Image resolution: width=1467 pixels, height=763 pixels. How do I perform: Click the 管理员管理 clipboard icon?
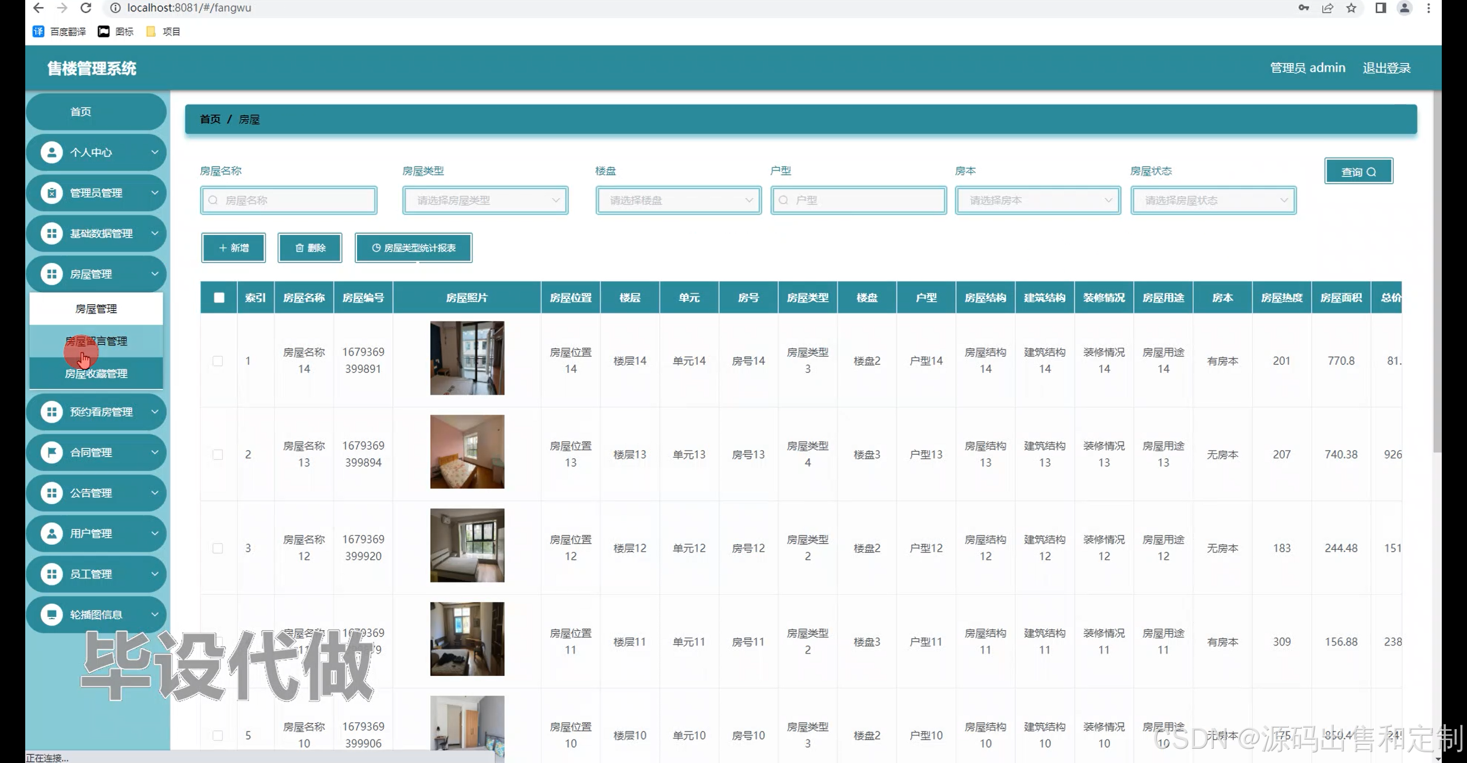pos(52,193)
